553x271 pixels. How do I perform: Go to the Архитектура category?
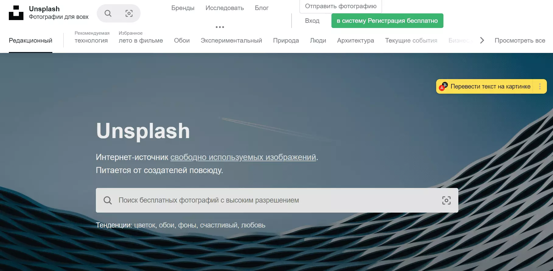[355, 40]
